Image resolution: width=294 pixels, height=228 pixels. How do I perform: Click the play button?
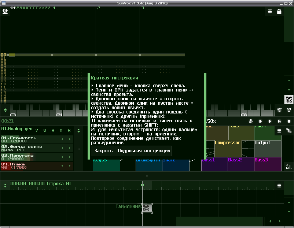point(270,121)
